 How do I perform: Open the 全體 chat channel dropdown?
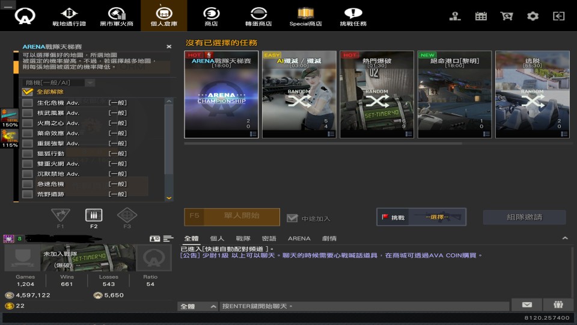point(198,306)
